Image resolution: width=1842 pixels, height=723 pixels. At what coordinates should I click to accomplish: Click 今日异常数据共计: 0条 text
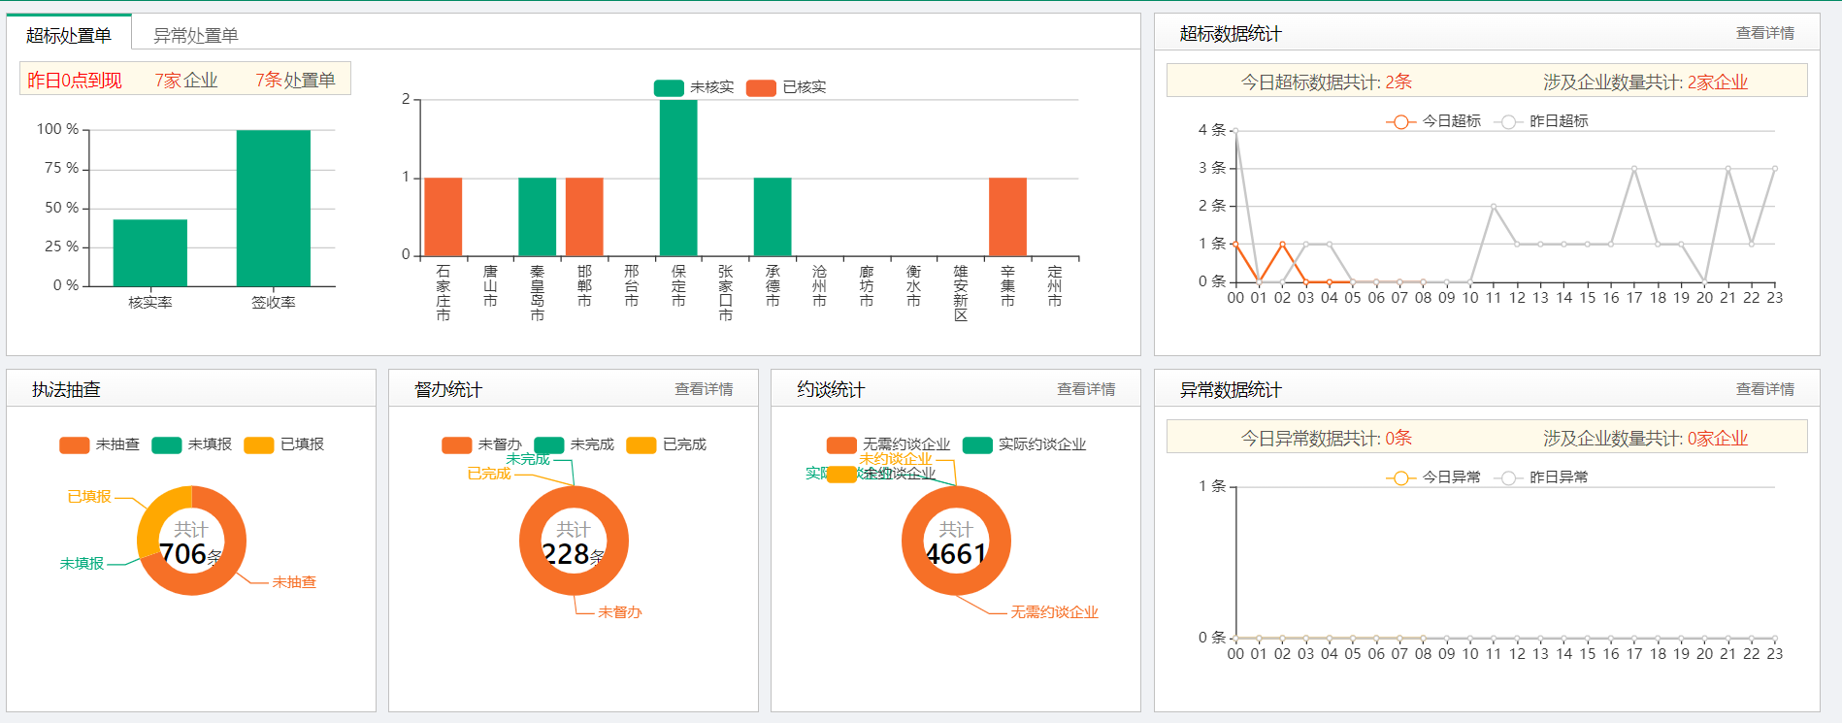(x=1327, y=439)
